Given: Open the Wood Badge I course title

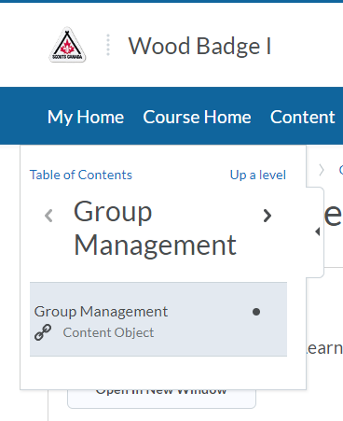Looking at the screenshot, I should [199, 47].
